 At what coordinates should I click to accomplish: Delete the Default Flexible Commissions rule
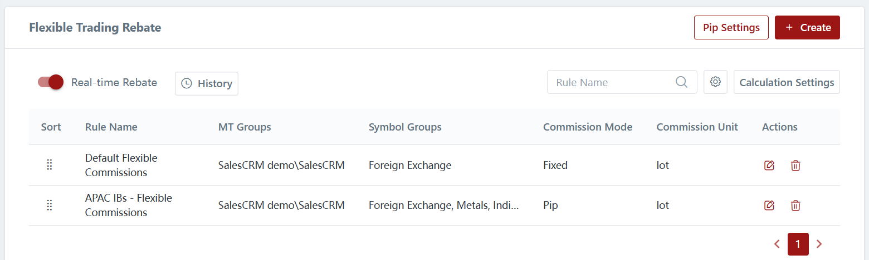[x=795, y=166]
